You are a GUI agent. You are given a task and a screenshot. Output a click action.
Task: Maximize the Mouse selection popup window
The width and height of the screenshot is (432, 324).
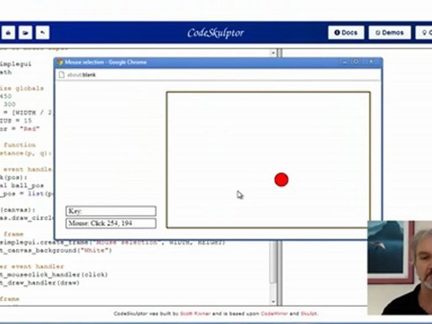click(356, 62)
